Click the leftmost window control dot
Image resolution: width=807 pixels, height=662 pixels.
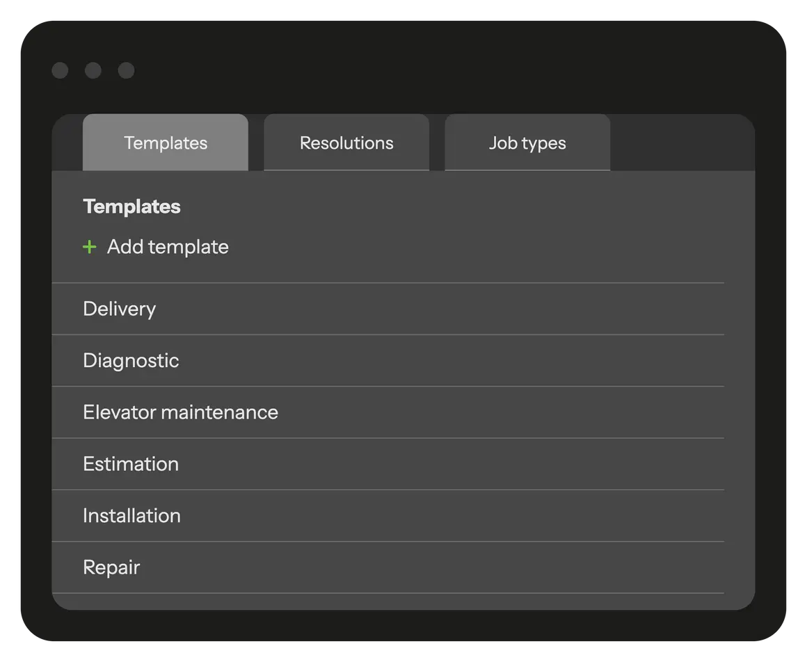(x=60, y=70)
